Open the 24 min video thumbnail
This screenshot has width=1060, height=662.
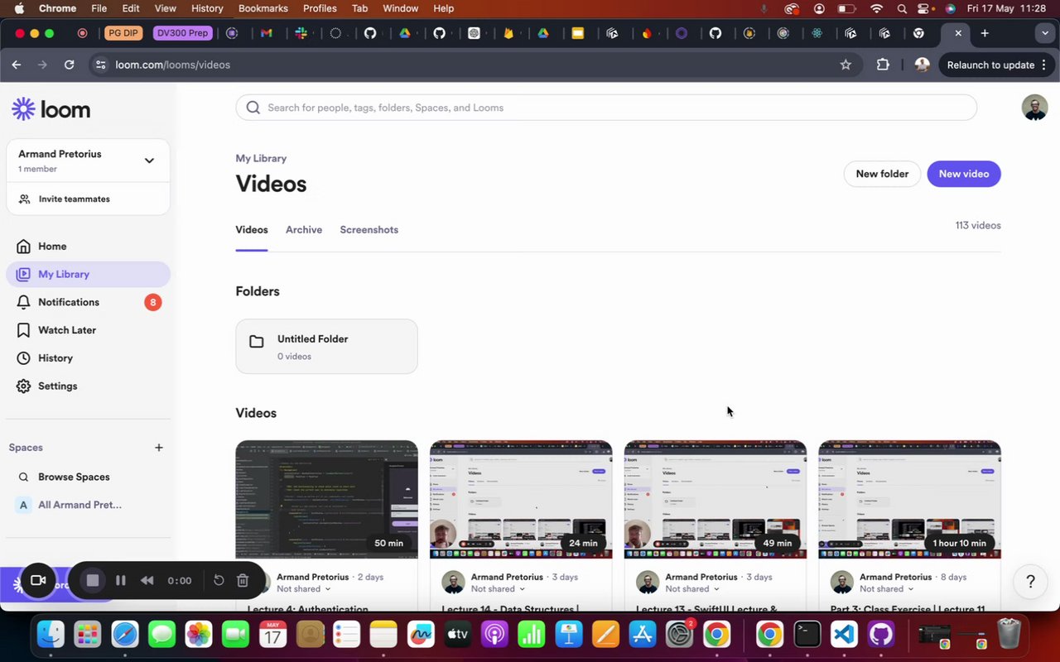point(521,500)
